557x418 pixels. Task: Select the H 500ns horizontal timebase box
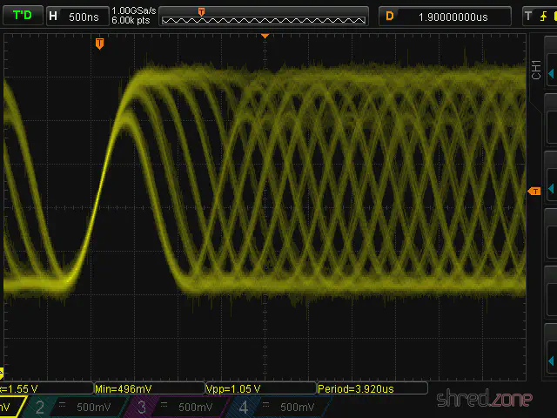(76, 16)
